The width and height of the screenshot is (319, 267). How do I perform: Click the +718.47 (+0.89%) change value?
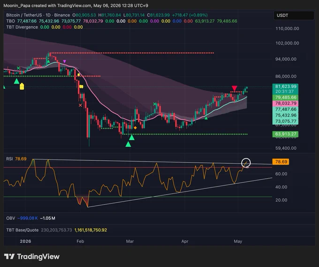pyautogui.click(x=190, y=15)
